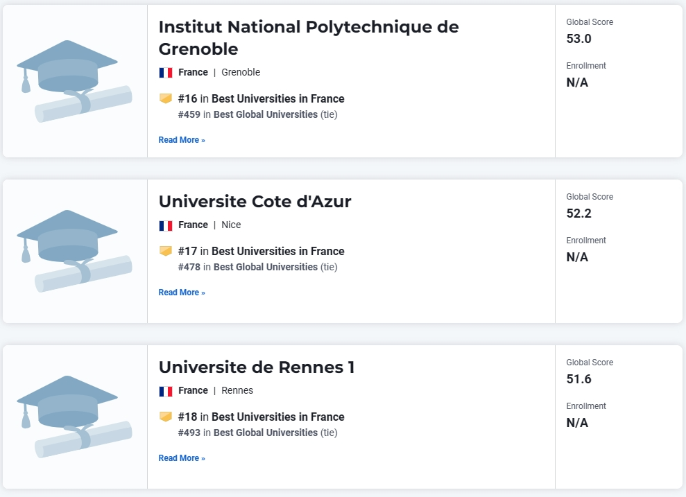Click France flag icon beside Nice
Viewport: 686px width, 497px height.
coord(166,225)
